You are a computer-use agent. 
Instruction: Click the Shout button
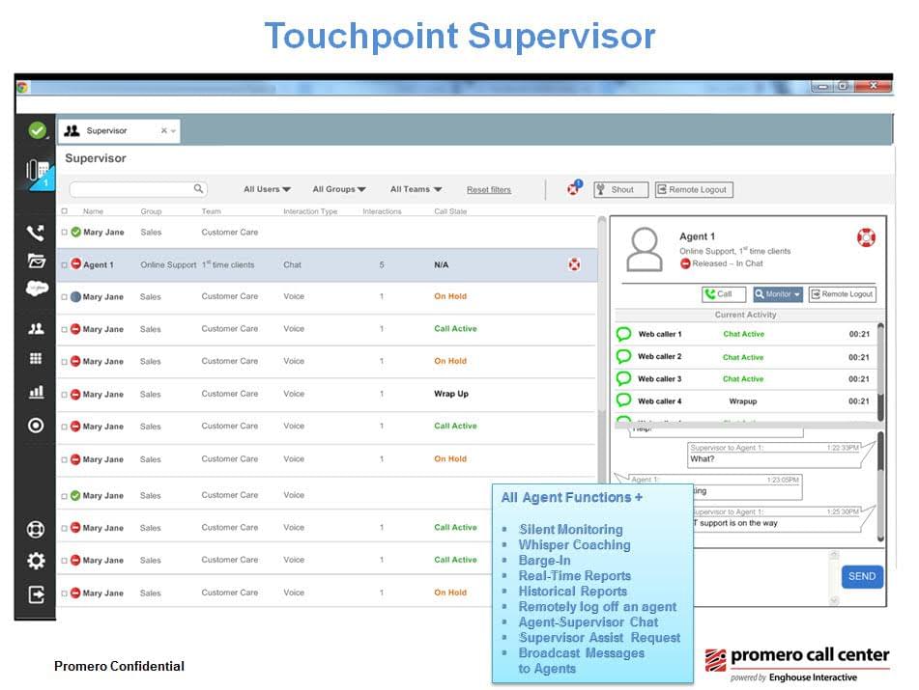(620, 189)
